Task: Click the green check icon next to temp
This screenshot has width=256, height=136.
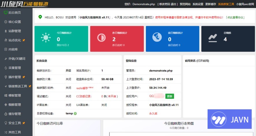Action: 75,113
